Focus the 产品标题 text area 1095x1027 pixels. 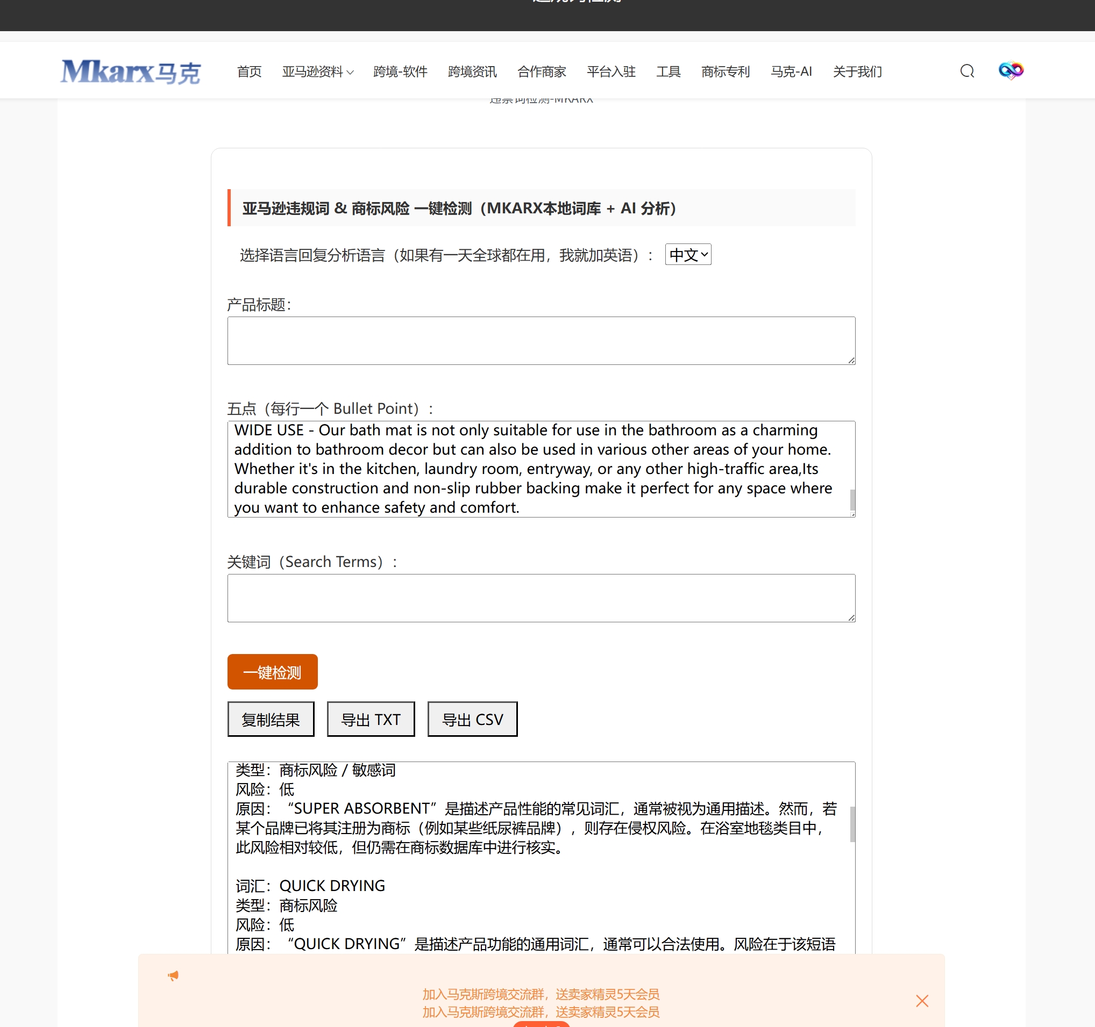(541, 340)
